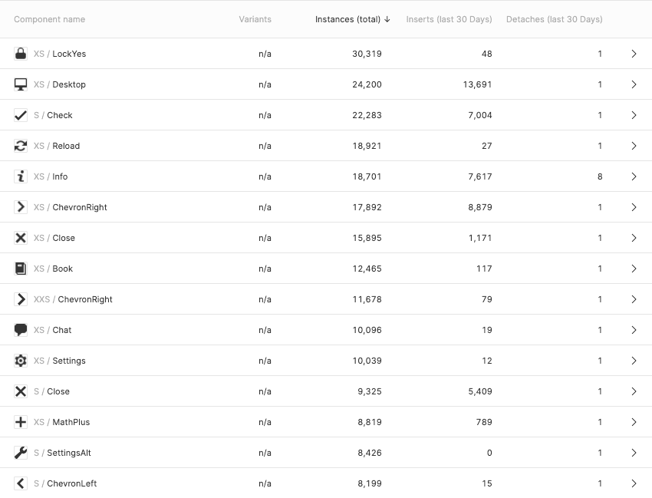Click the LockYes padlock icon
The height and width of the screenshot is (498, 652).
(21, 54)
